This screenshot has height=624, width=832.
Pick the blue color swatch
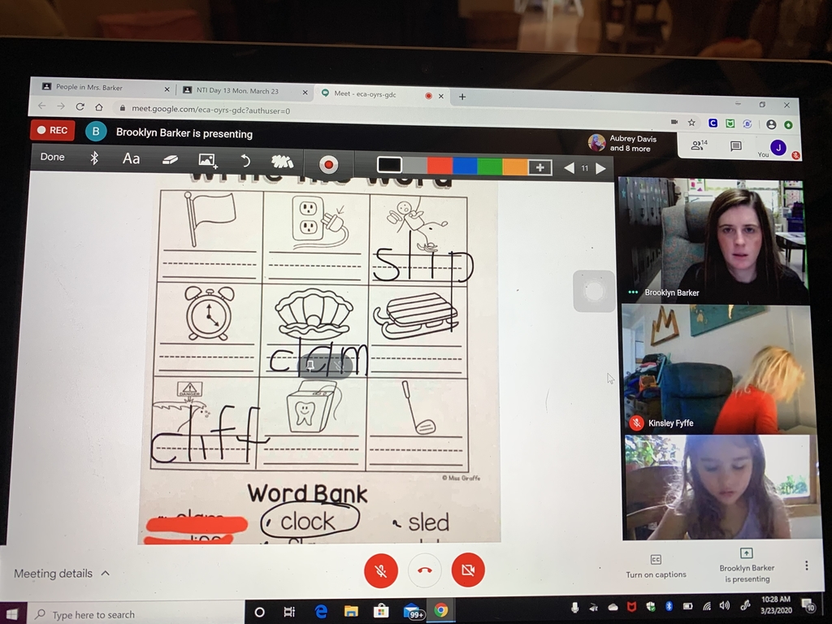click(464, 167)
